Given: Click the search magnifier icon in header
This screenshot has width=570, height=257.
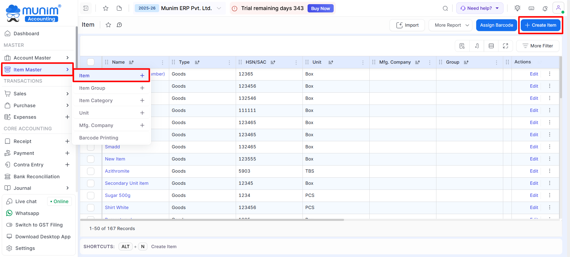Looking at the screenshot, I should (x=445, y=8).
